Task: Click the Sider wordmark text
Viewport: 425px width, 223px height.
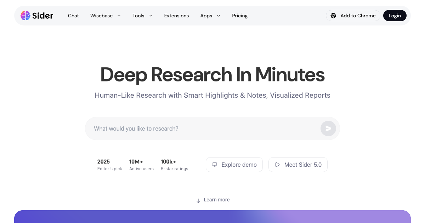Action: click(x=42, y=16)
